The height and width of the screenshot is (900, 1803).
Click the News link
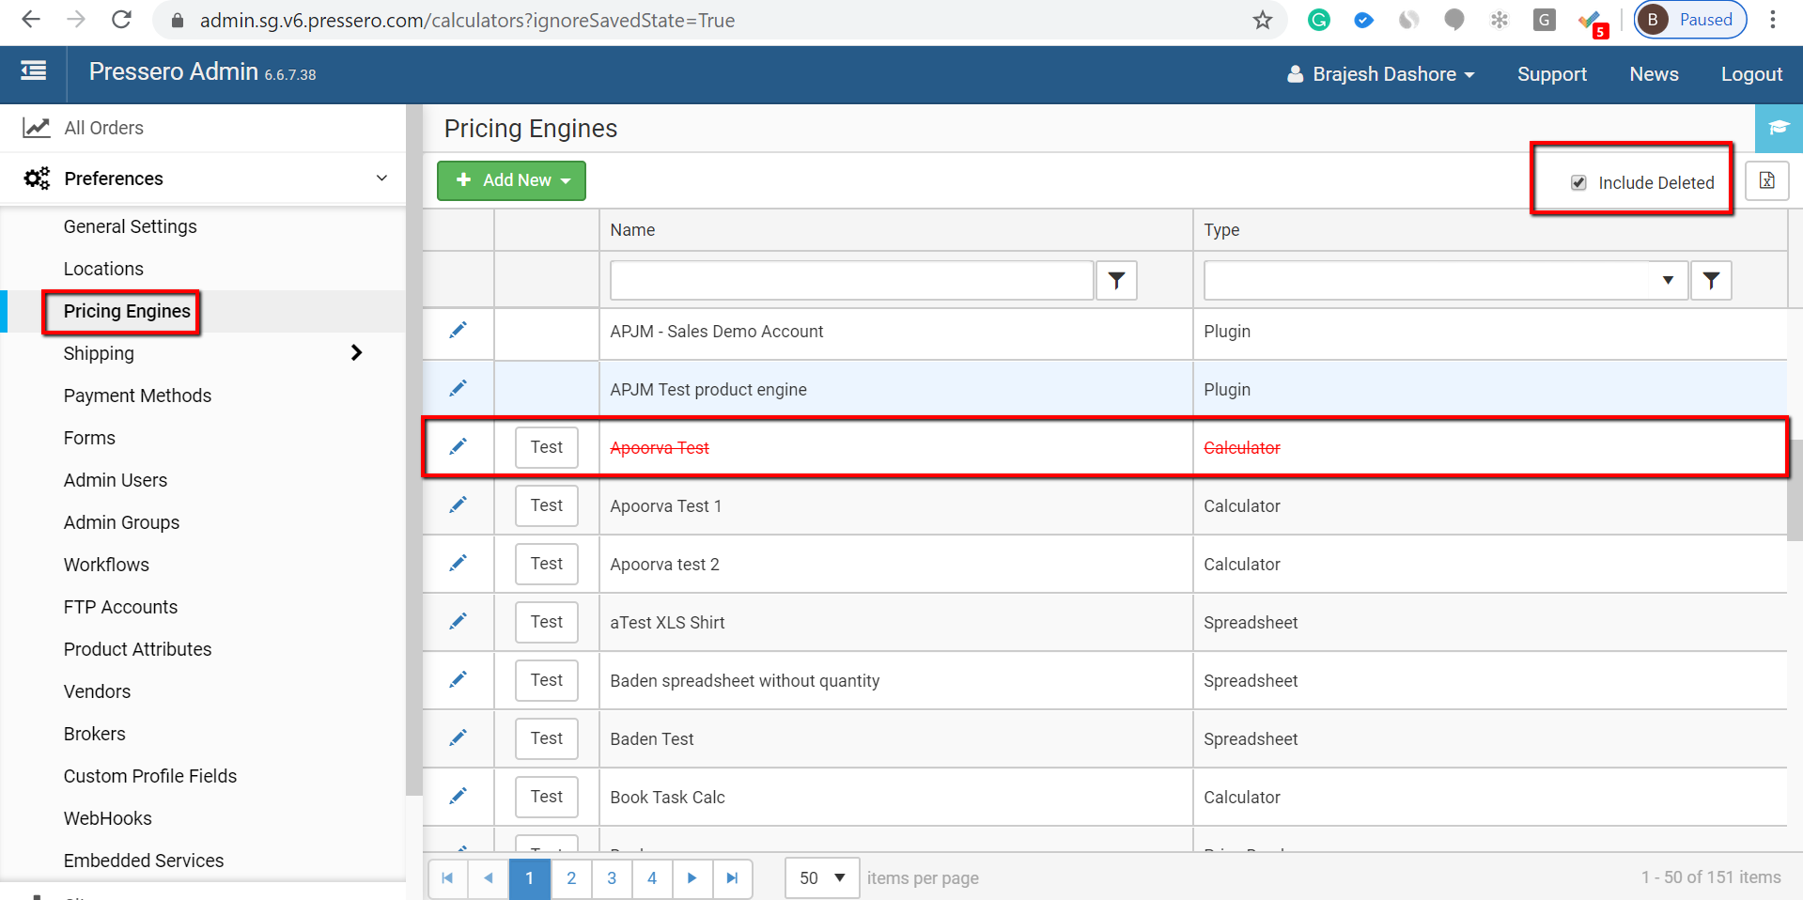(x=1654, y=74)
